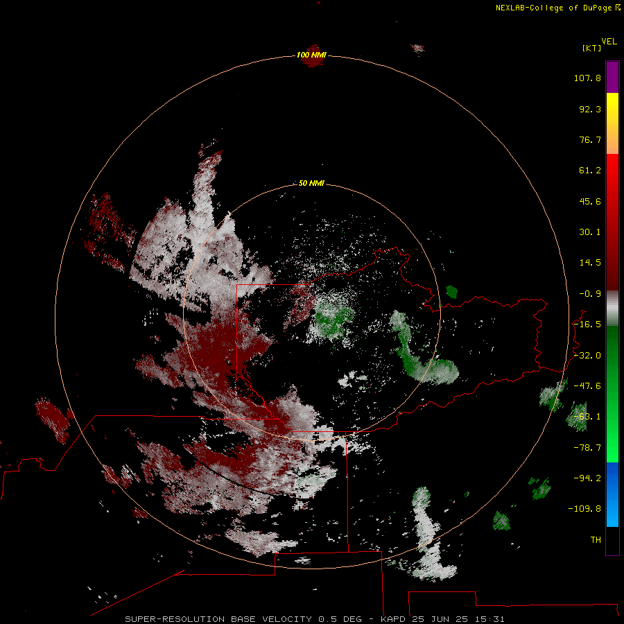Select the 100 NMI range ring label
The height and width of the screenshot is (624, 624).
[x=311, y=55]
